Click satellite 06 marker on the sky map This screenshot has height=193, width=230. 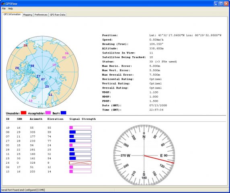coord(67,53)
